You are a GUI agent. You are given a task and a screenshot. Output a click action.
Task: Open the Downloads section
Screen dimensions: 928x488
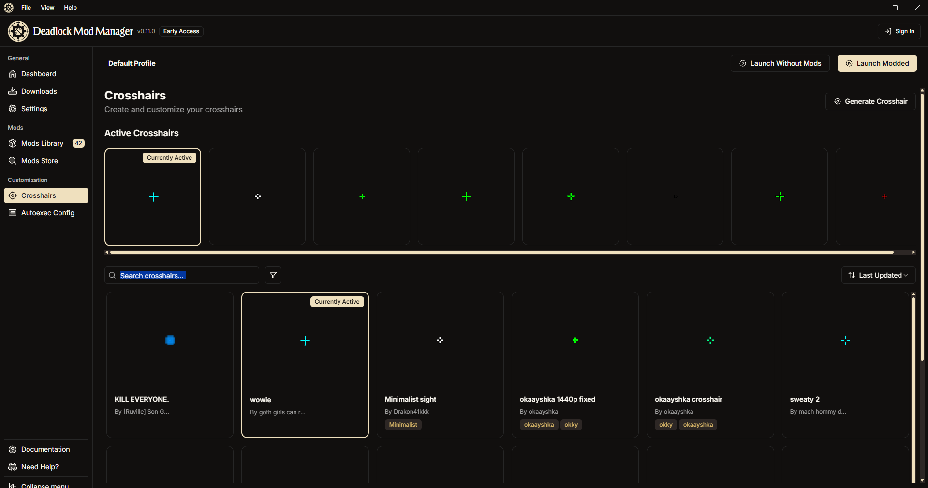coord(39,91)
